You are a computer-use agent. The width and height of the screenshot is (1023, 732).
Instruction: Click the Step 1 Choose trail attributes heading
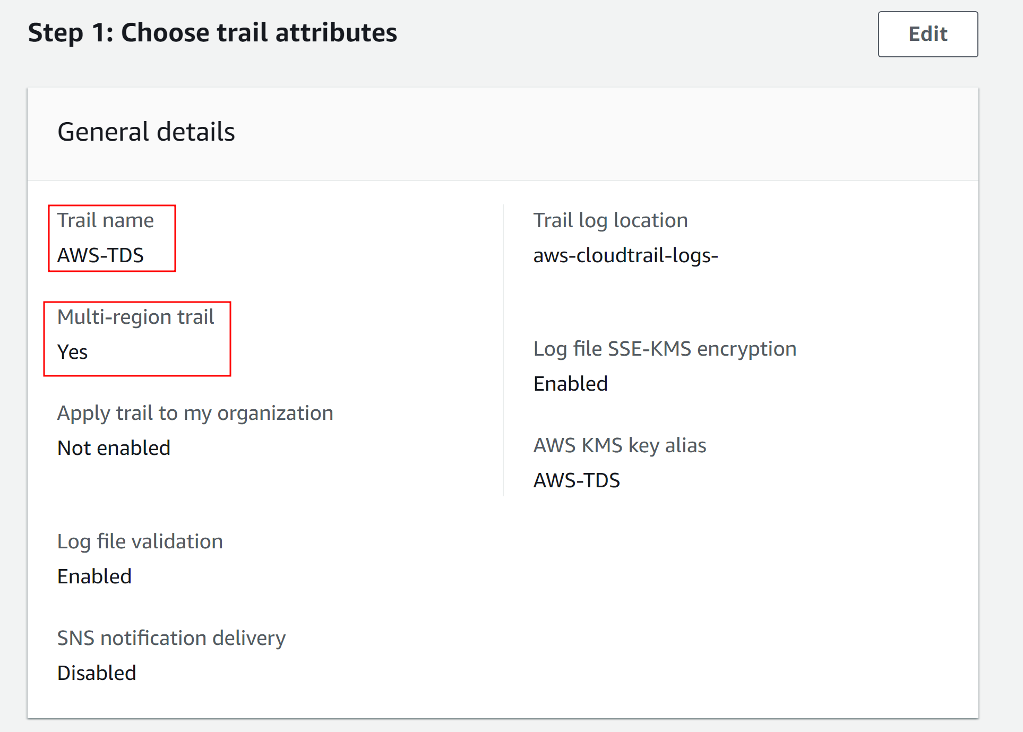click(x=212, y=33)
